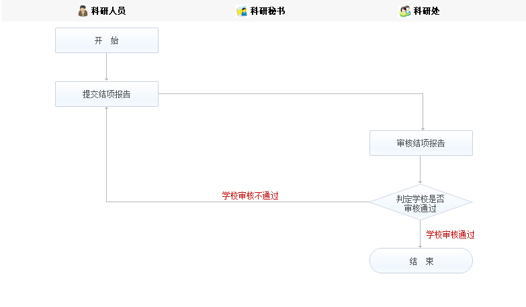Click arrowhead entering top of decision diamond
The height and width of the screenshot is (307, 526).
tap(421, 182)
